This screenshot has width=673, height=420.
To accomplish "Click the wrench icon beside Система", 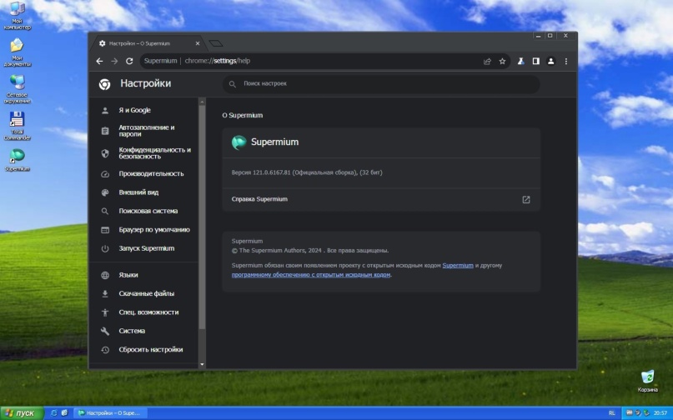I will 105,331.
